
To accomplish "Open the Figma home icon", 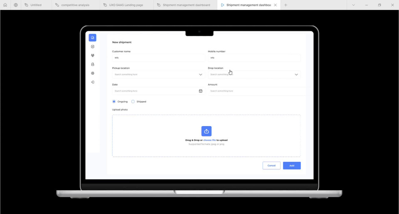I will (5, 5).
